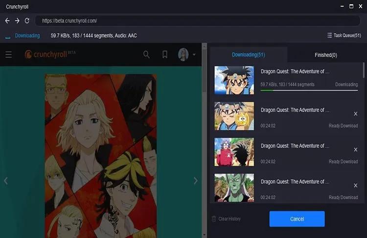This screenshot has width=367, height=238.
Task: Click the Crunchyroll search magnifier icon
Action: (x=146, y=54)
